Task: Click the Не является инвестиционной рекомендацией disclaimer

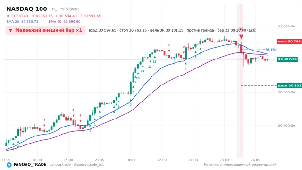Action: click(x=240, y=165)
